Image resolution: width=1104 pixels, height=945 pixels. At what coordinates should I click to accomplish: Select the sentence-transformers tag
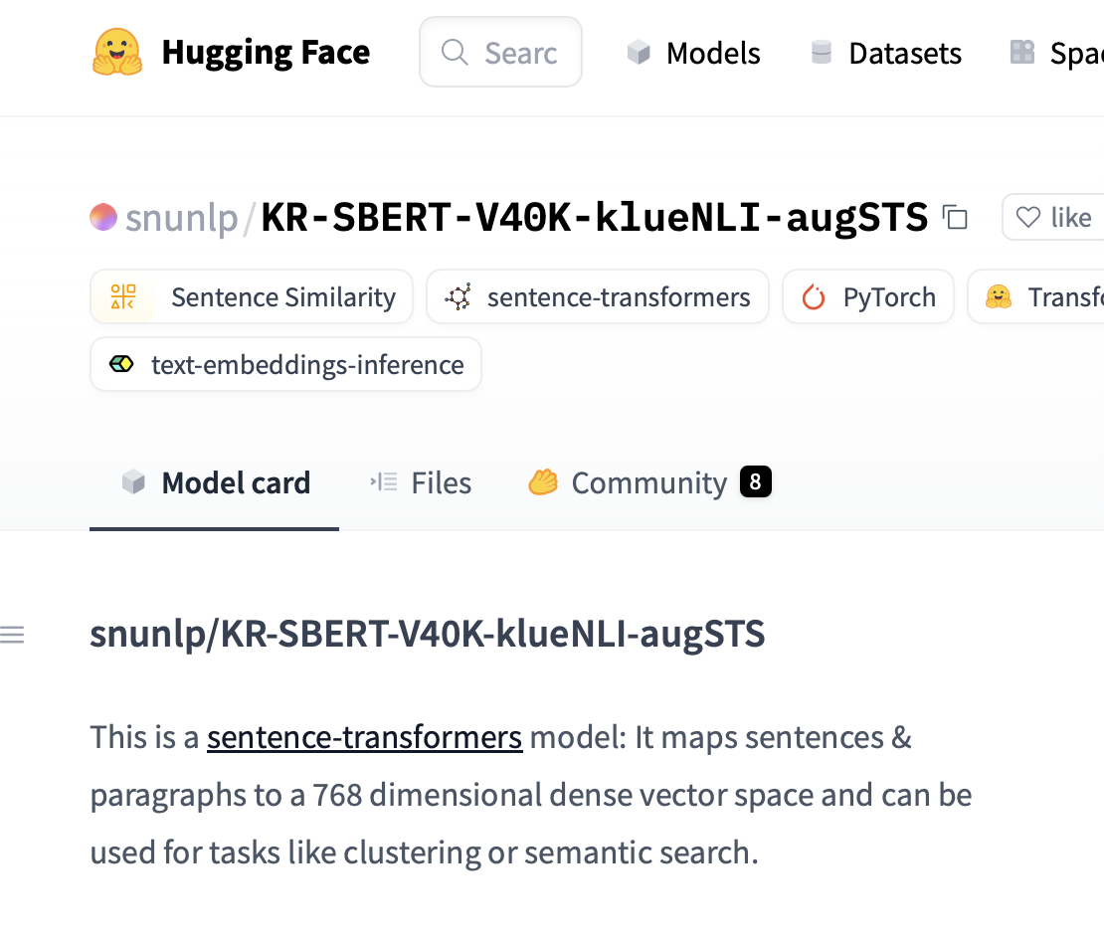597,297
